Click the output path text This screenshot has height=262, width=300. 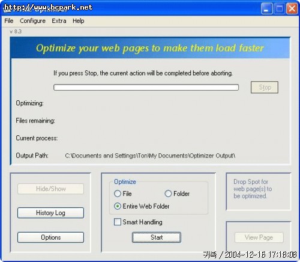pos(150,156)
